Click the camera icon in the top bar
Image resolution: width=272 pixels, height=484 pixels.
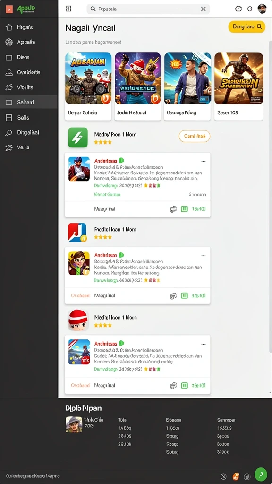click(x=238, y=9)
